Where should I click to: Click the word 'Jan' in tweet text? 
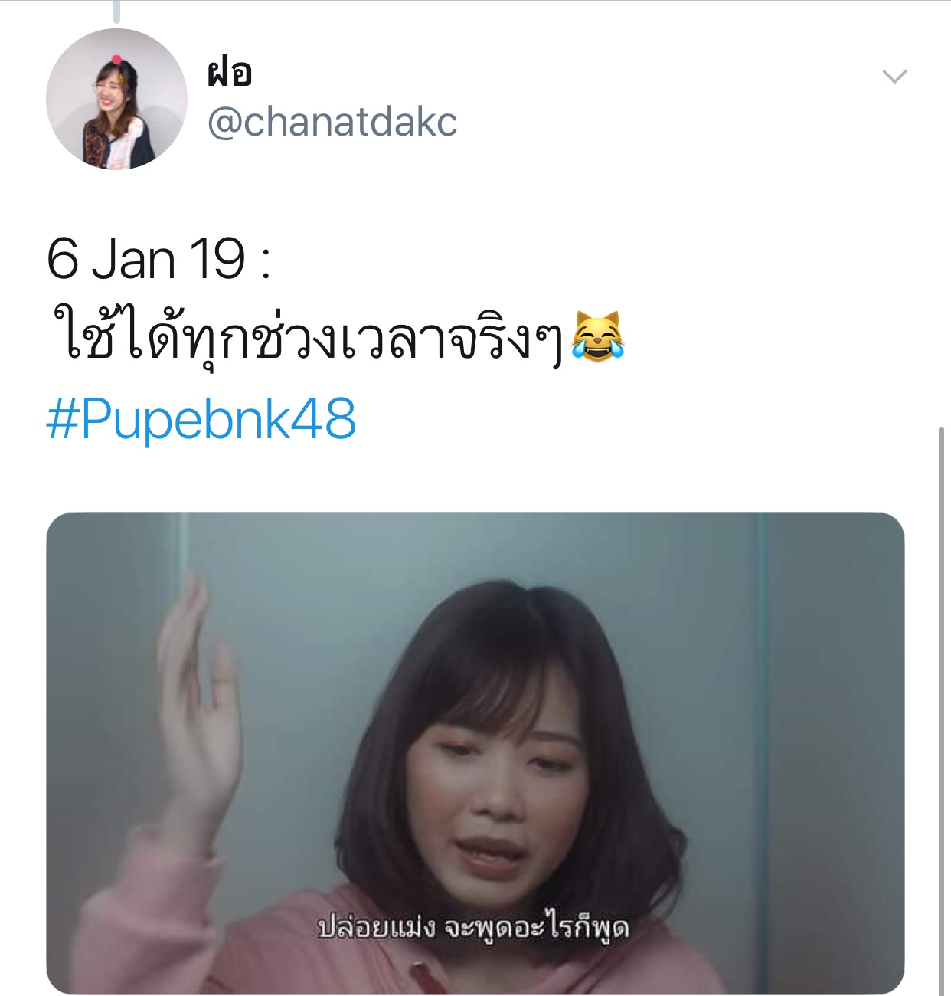(x=136, y=259)
